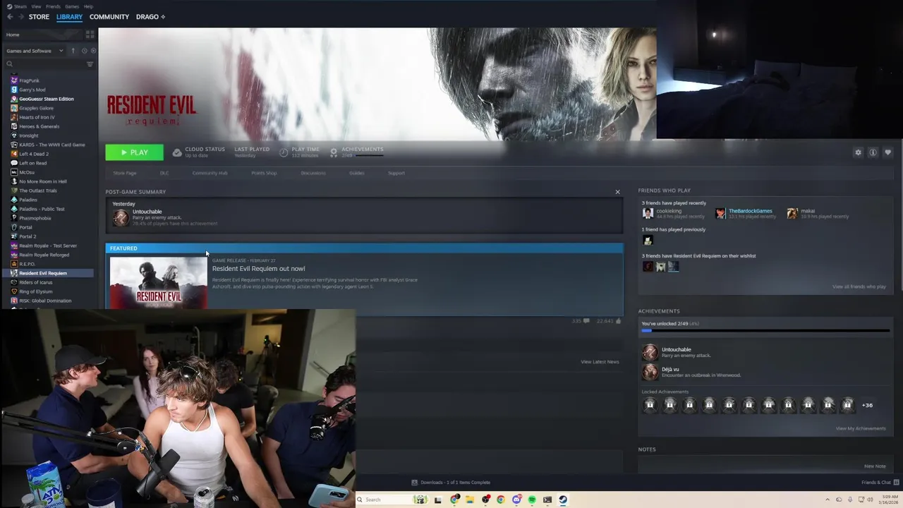This screenshot has height=508, width=903.
Task: Go forward with the Steam forward arrow
Action: click(20, 17)
